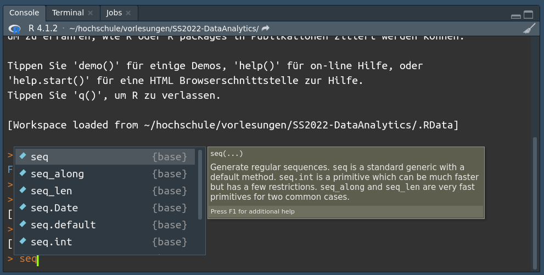Viewport: 544px width, 275px height.
Task: Click 'Press F1 for additional help' text
Action: (253, 211)
